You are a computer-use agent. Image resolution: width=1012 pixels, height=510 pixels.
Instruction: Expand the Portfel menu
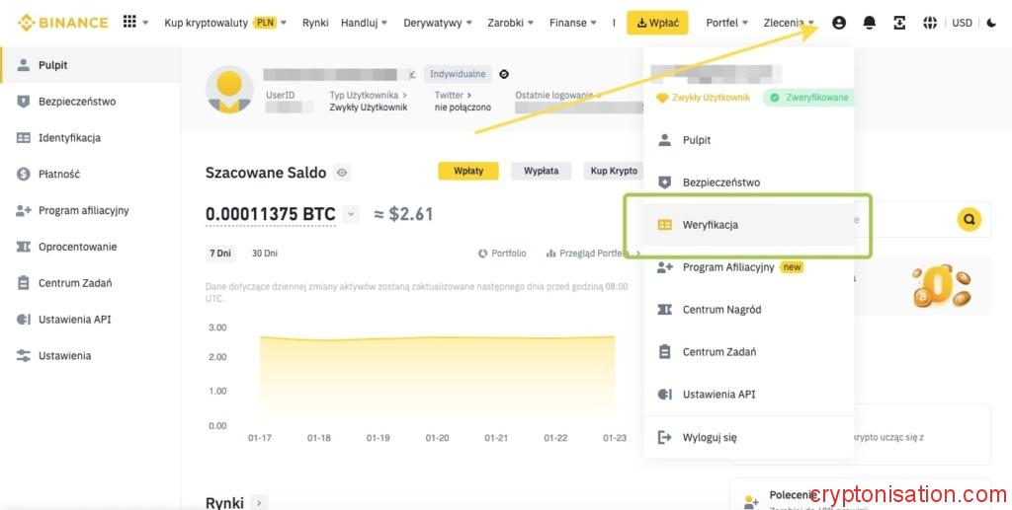pyautogui.click(x=726, y=23)
